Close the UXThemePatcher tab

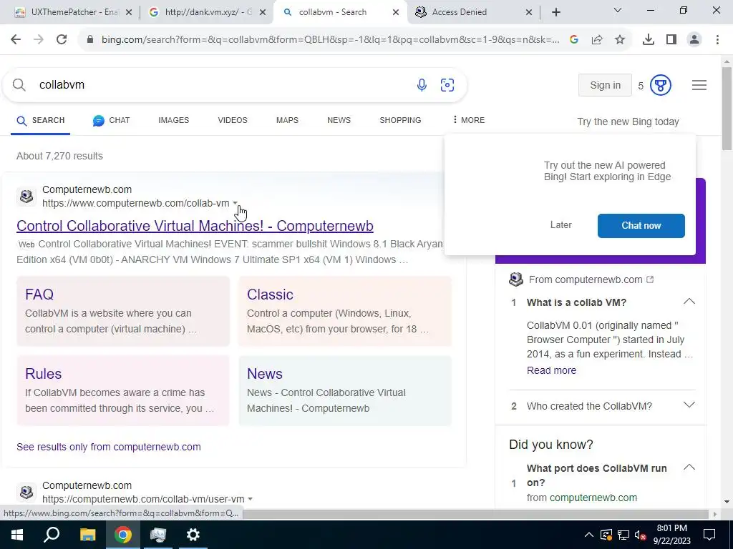coord(129,12)
